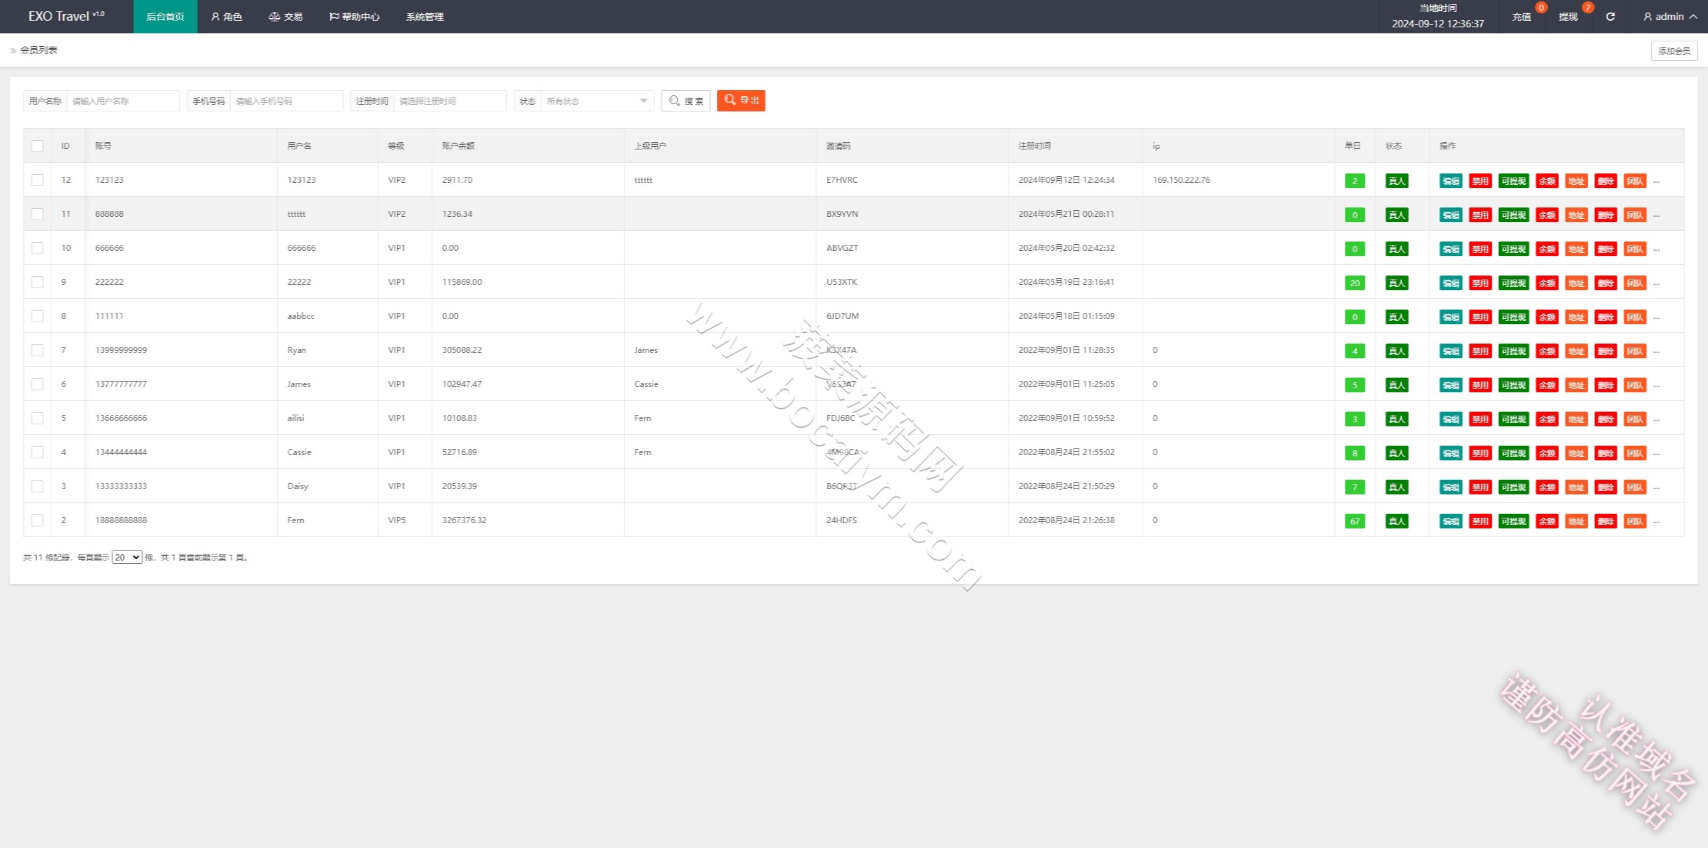The height and width of the screenshot is (848, 1708).
Task: Click the refresh icon in top bar
Action: pyautogui.click(x=1610, y=17)
